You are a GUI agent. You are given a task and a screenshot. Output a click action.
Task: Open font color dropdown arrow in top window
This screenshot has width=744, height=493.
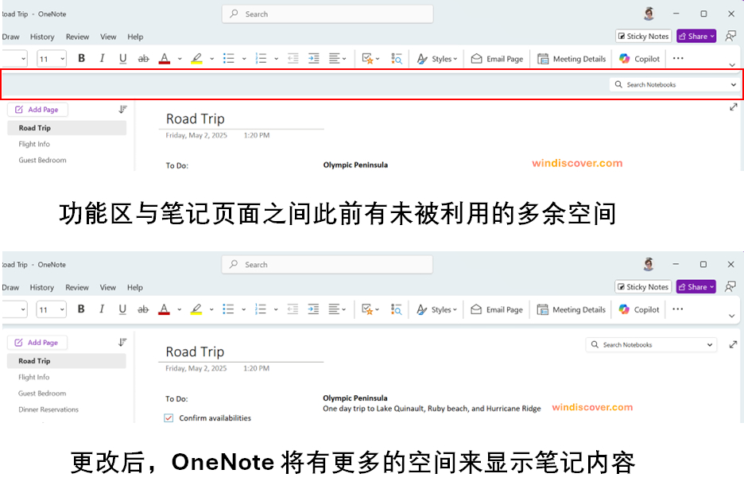pyautogui.click(x=180, y=59)
